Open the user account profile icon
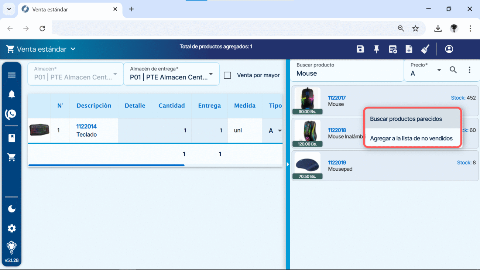 (449, 49)
